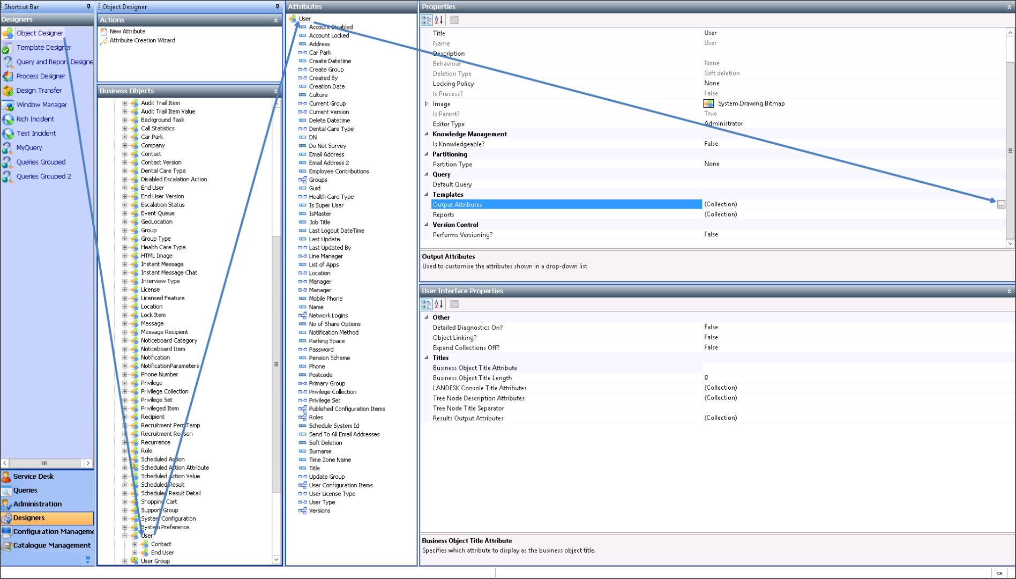Start the Attribute Creation Wizard
1016x579 pixels.
click(142, 40)
